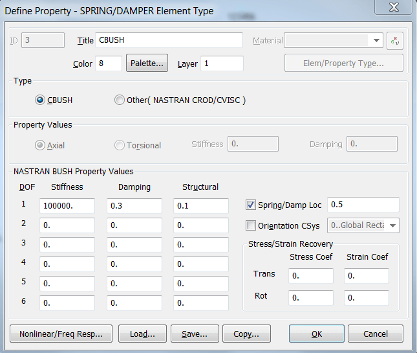Click the Elem/Property Type button
417x353 pixels.
pos(343,63)
